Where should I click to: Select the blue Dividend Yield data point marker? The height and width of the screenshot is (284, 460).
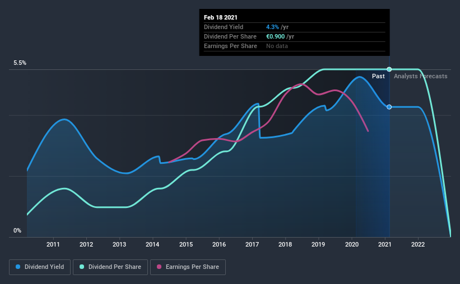pos(389,107)
